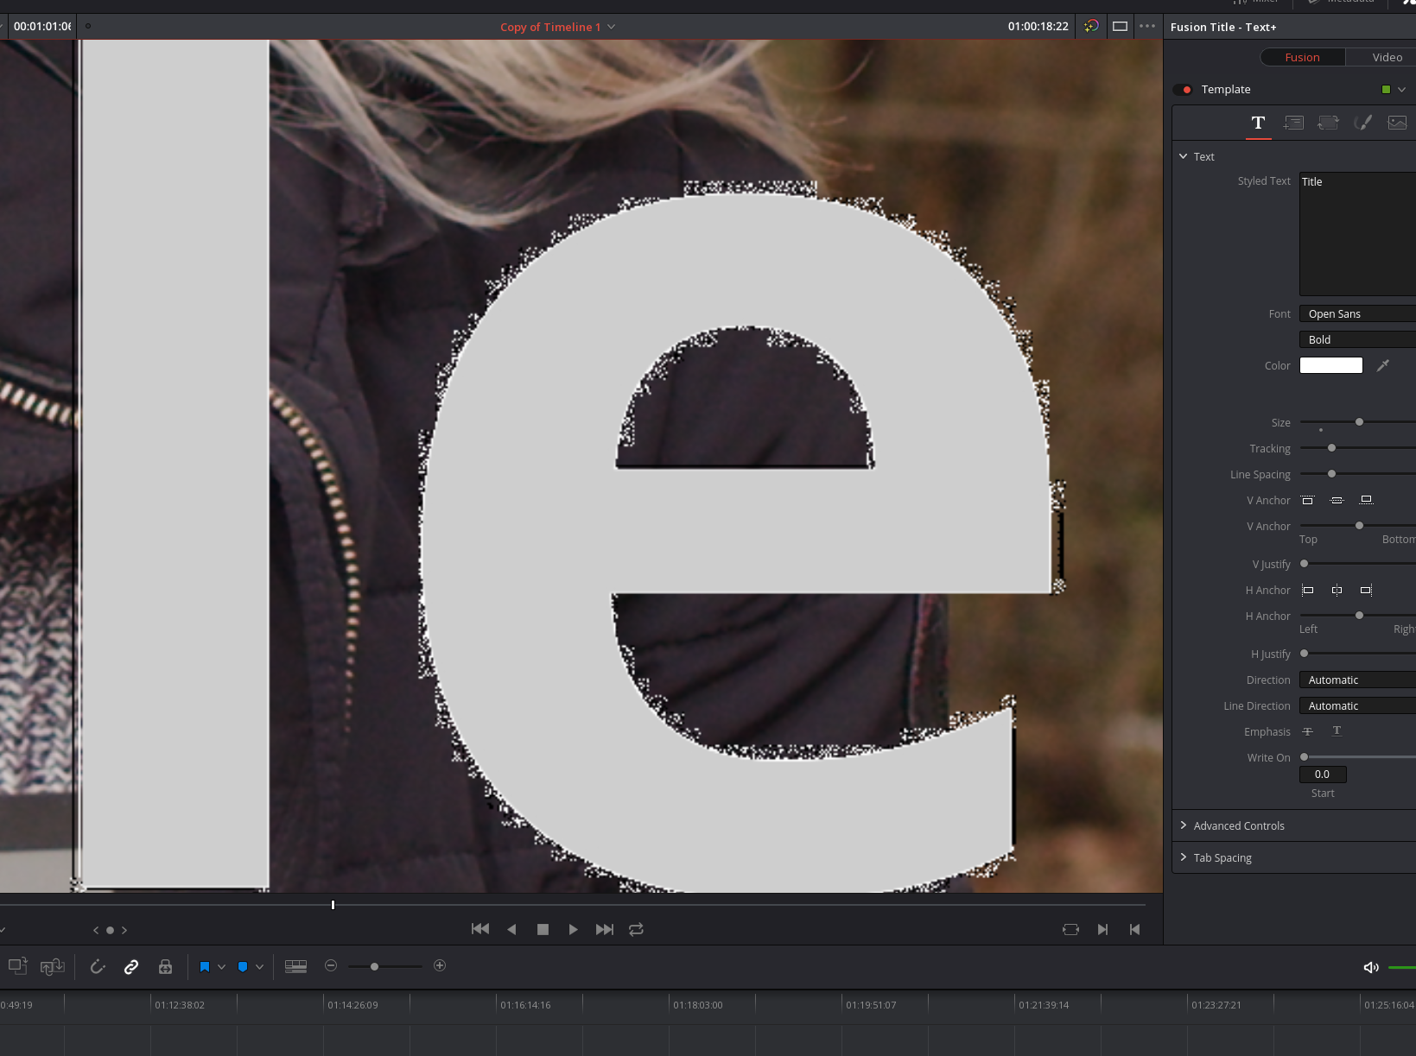Image resolution: width=1416 pixels, height=1056 pixels.
Task: Click the match frame icon
Action: [x=1070, y=930]
